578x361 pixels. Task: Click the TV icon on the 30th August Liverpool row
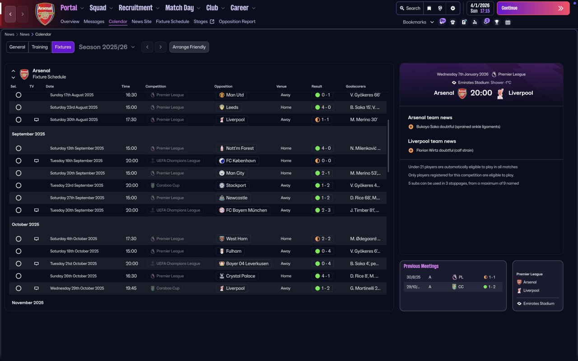(x=37, y=120)
